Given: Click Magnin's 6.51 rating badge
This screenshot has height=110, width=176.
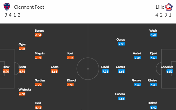Looking at the screenshot, I should point(38,58).
